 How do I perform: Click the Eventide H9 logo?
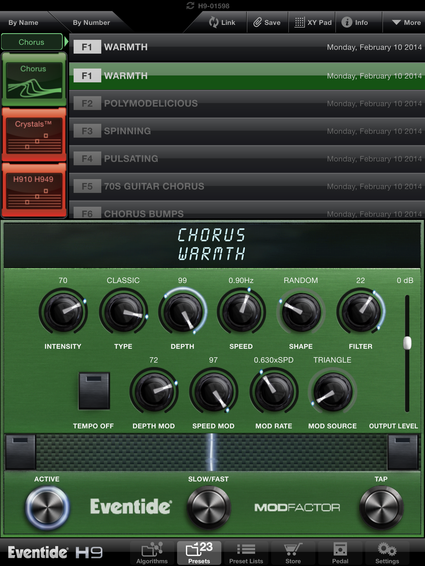(55, 552)
